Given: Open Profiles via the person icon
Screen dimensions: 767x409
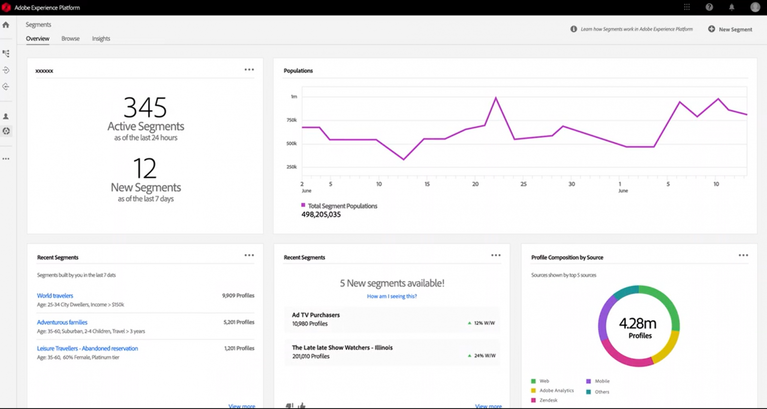Looking at the screenshot, I should point(6,116).
